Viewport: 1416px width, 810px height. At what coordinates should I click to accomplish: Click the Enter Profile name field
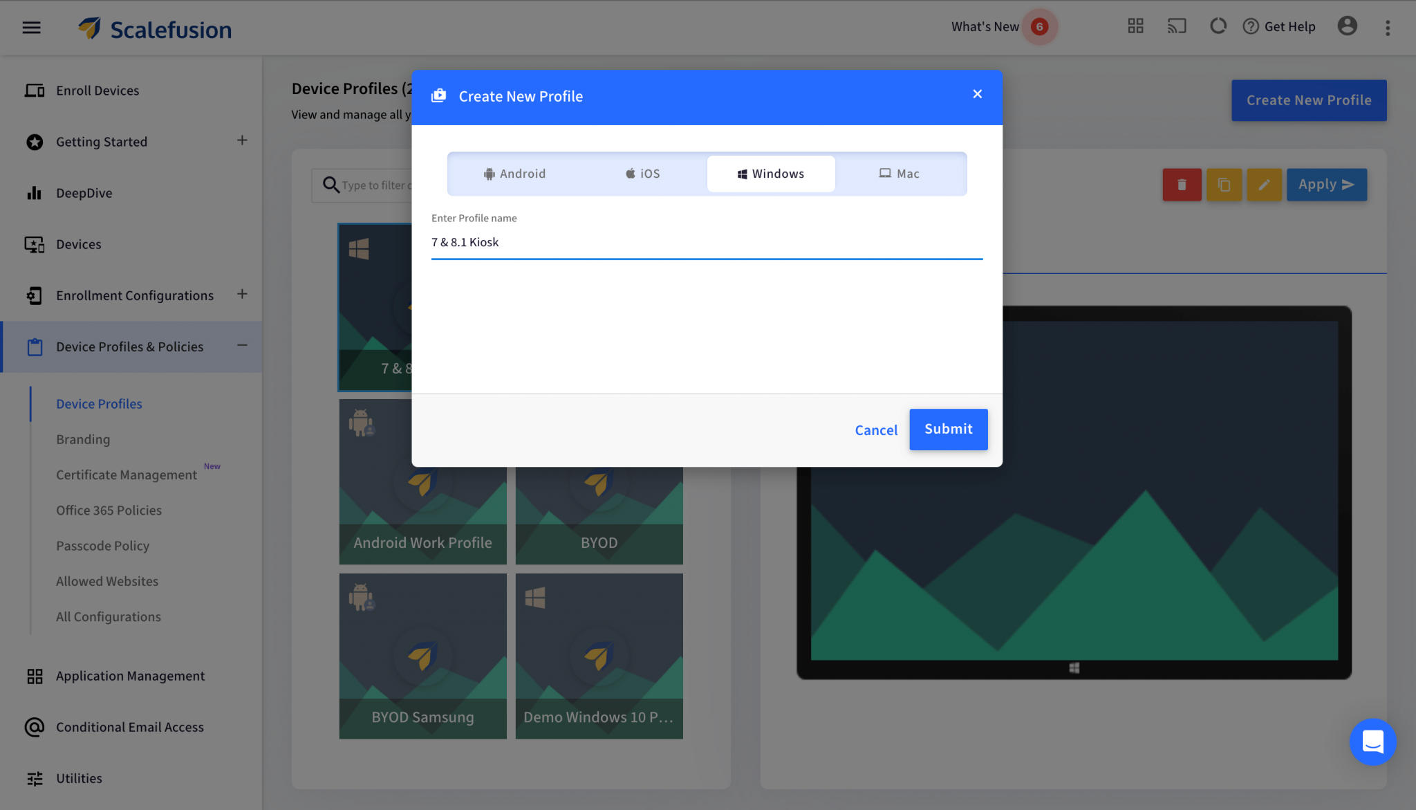[x=706, y=242]
